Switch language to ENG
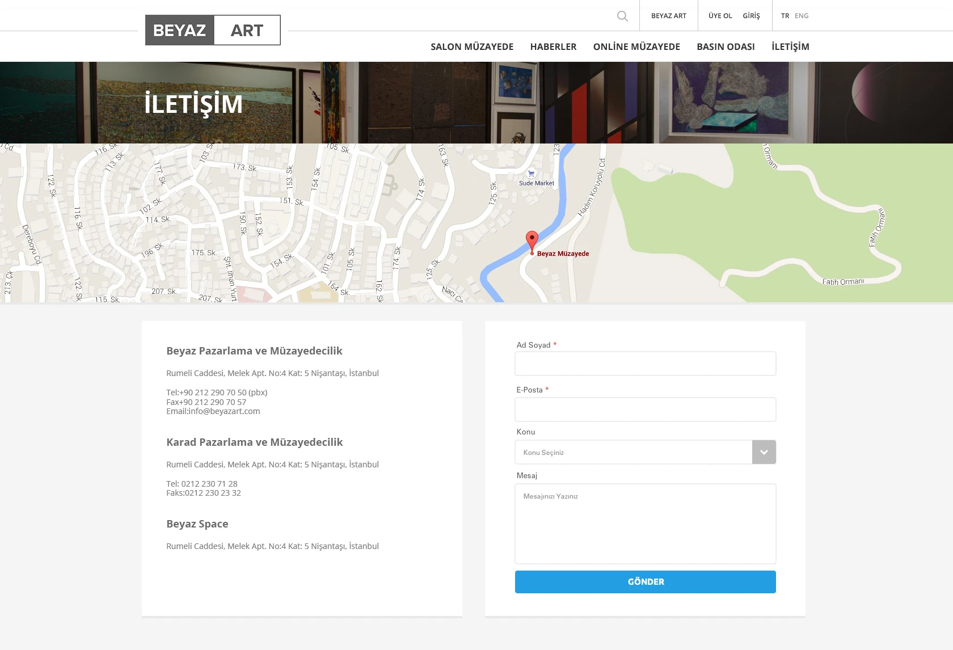953x650 pixels. (x=802, y=16)
